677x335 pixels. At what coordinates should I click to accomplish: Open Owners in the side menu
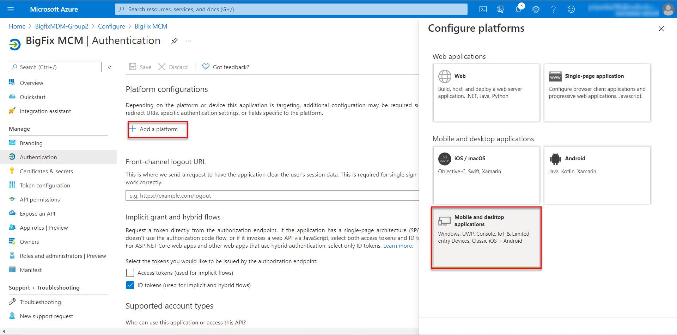pyautogui.click(x=58, y=242)
